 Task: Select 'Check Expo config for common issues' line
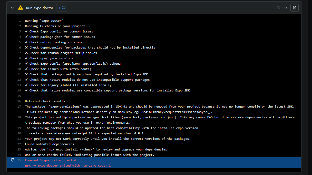(59, 31)
